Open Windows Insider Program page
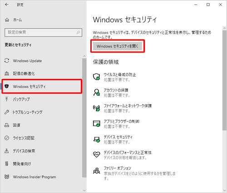This screenshot has width=227, height=193. [42, 177]
